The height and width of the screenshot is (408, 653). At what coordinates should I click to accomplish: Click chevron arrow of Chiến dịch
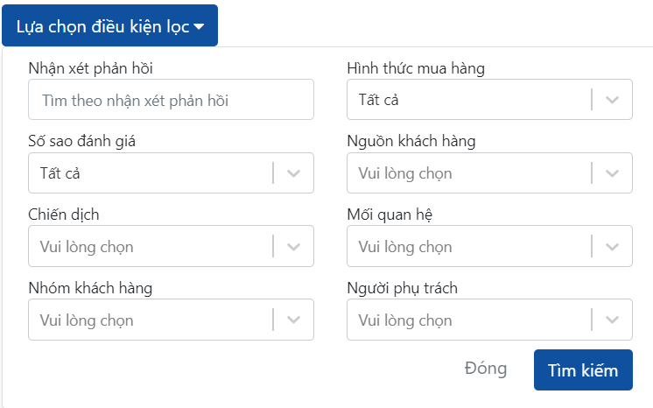(294, 247)
